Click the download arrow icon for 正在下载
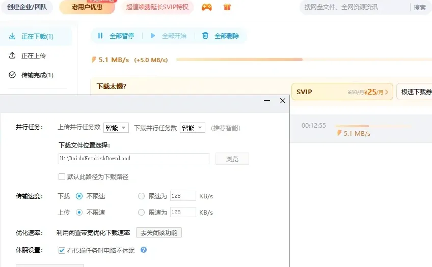This screenshot has width=432, height=267. [12, 36]
